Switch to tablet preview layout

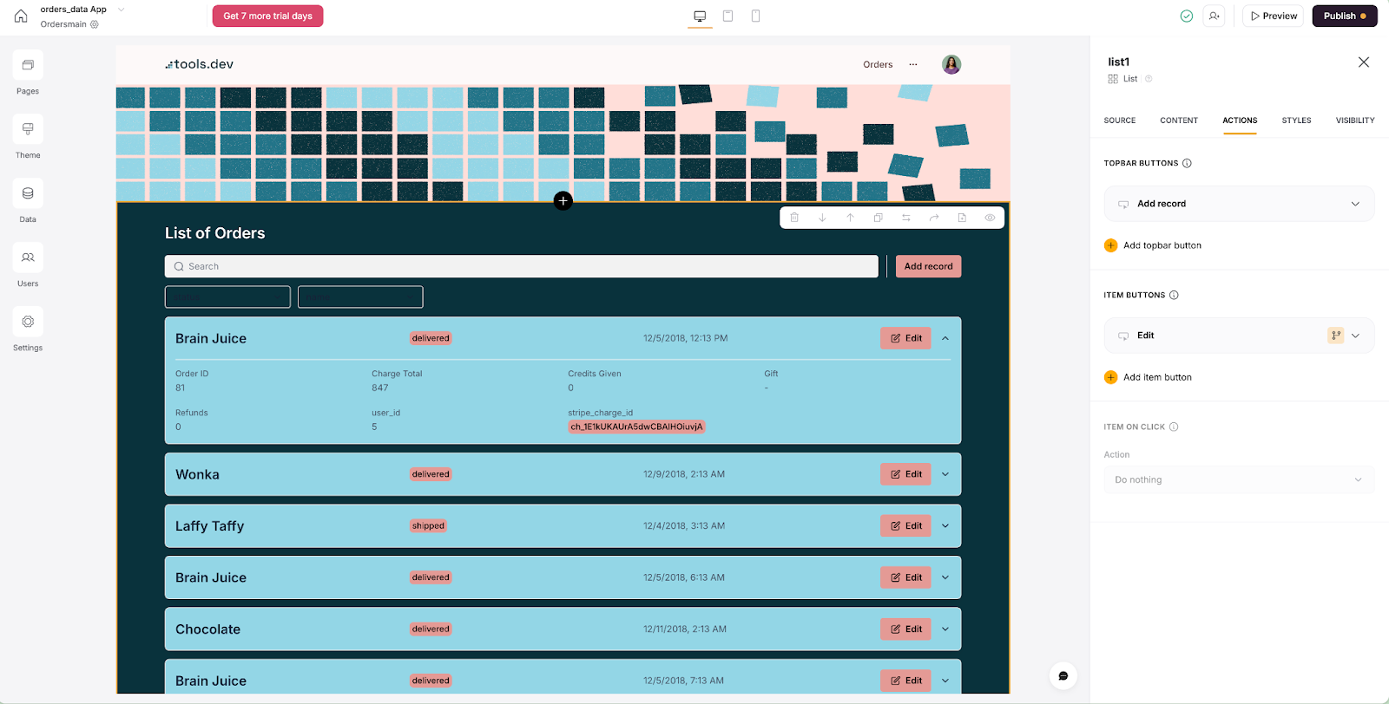(727, 16)
